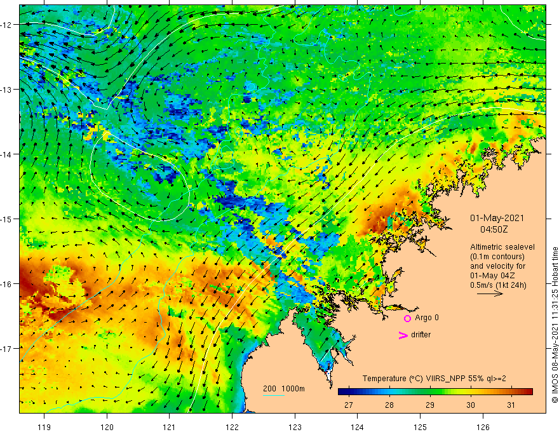This screenshot has height=432, width=559.
Task: Click the cyan isobath legend line sample
Action: pos(273,395)
